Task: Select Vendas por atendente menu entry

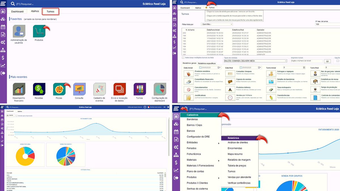Action: coord(239,177)
